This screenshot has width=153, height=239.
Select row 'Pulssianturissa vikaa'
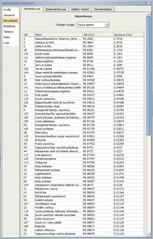[84, 106]
